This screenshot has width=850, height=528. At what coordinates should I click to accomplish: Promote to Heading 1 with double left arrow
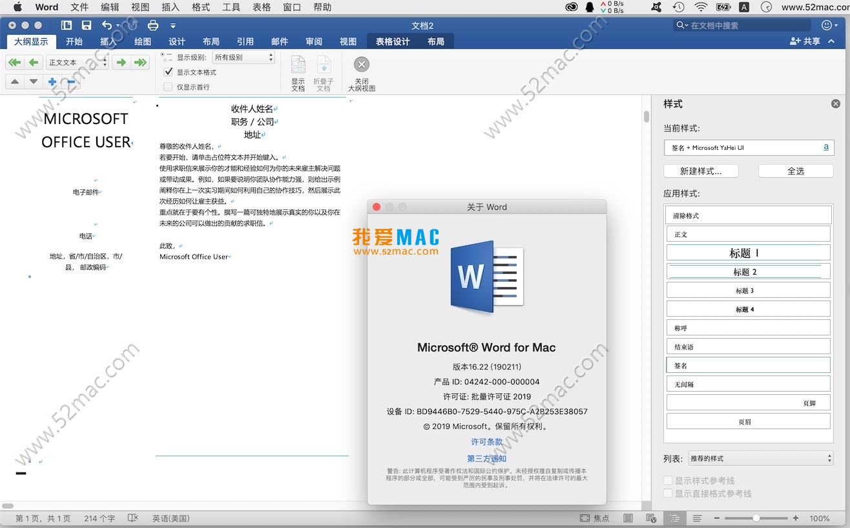(14, 63)
